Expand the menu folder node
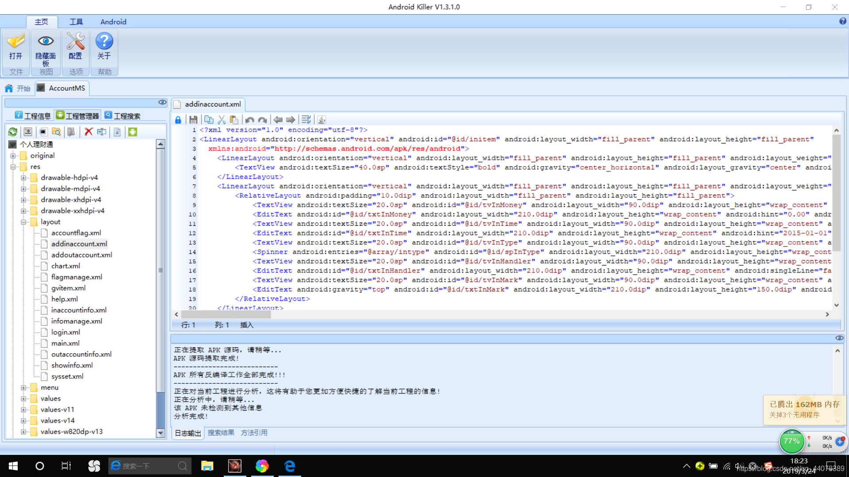The image size is (849, 477). click(23, 387)
